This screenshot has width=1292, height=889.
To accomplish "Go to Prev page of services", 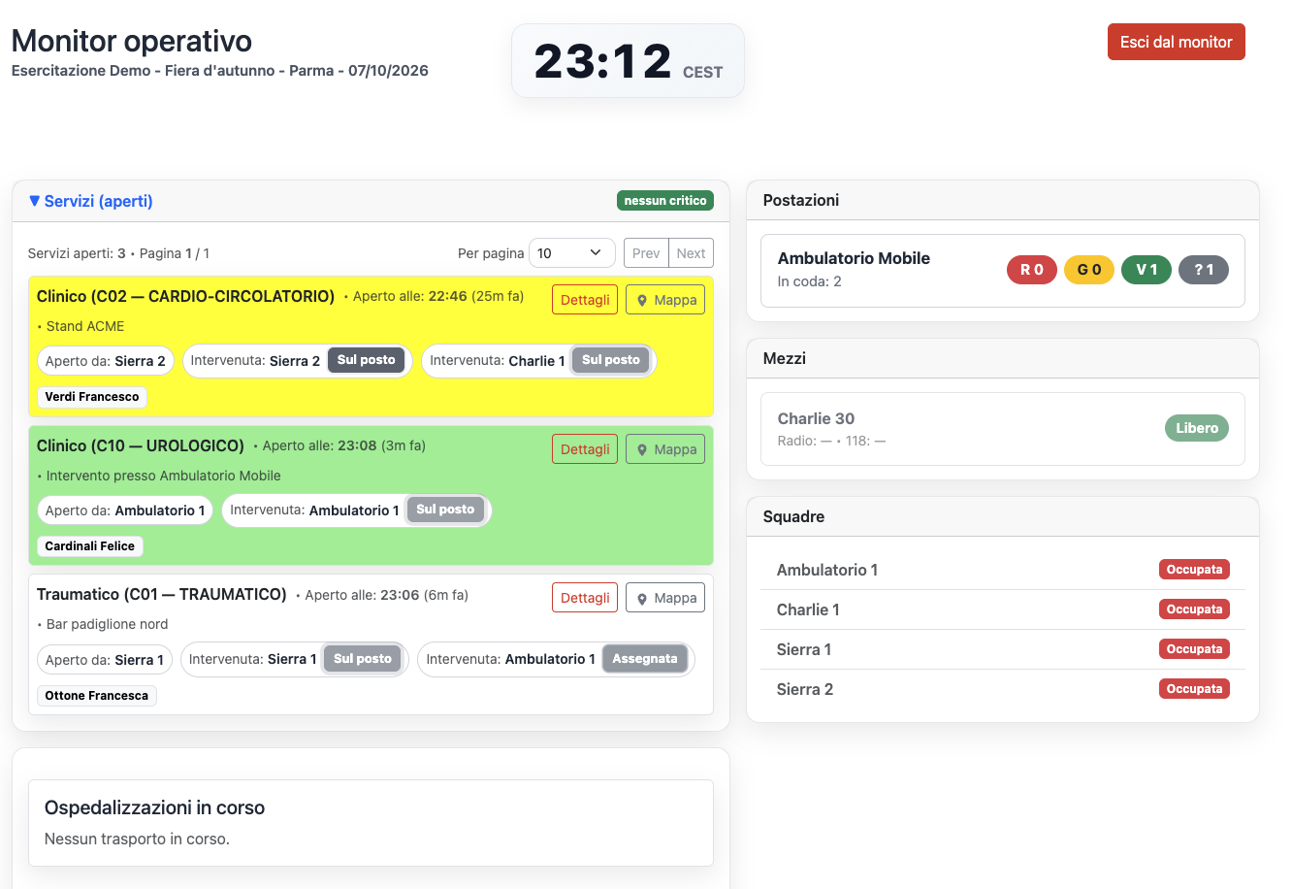I will pos(646,253).
